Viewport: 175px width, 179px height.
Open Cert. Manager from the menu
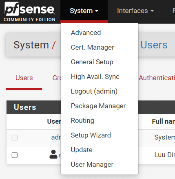(92, 47)
